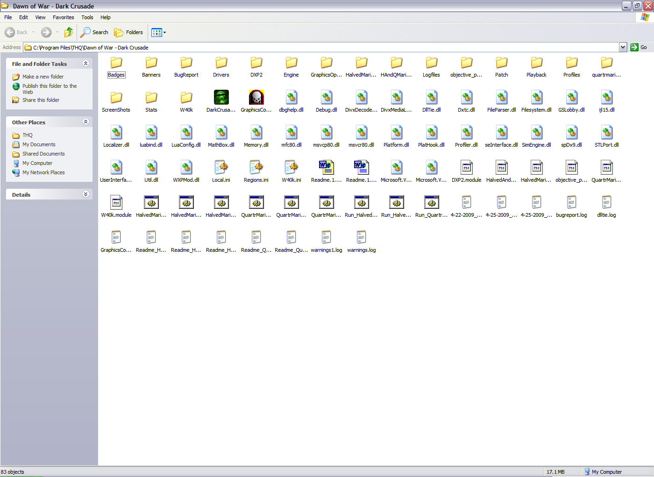The height and width of the screenshot is (477, 654).
Task: Click Make a new folder link
Action: click(x=43, y=77)
